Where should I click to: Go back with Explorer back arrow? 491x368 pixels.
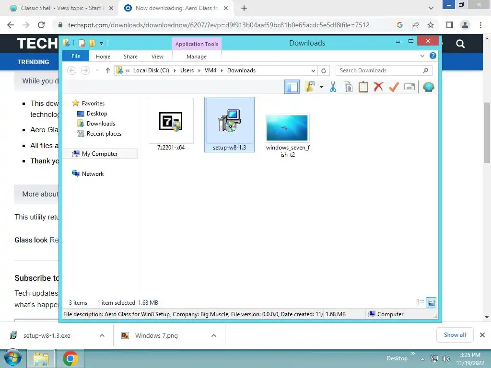point(72,70)
